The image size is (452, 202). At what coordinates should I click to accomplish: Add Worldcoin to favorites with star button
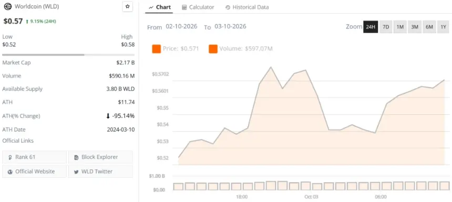127,6
